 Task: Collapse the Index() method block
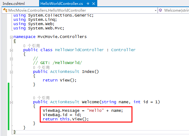point(11,72)
